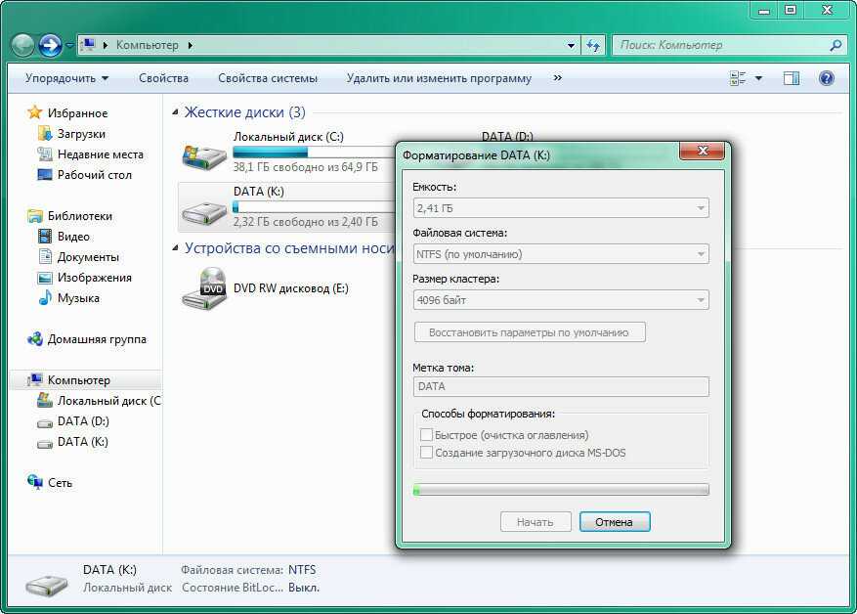Viewport: 857px width, 614px height.
Task: Select Библиотеки in the navigation pane
Action: pyautogui.click(x=79, y=216)
